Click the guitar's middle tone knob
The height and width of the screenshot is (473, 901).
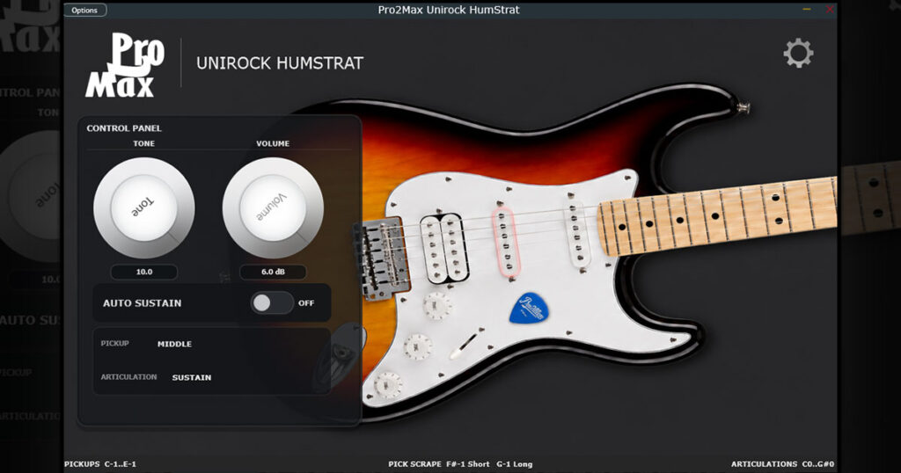click(418, 346)
